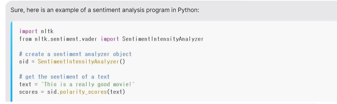
Task: Click the "from" keyword on the second code line
Action: 26,39
